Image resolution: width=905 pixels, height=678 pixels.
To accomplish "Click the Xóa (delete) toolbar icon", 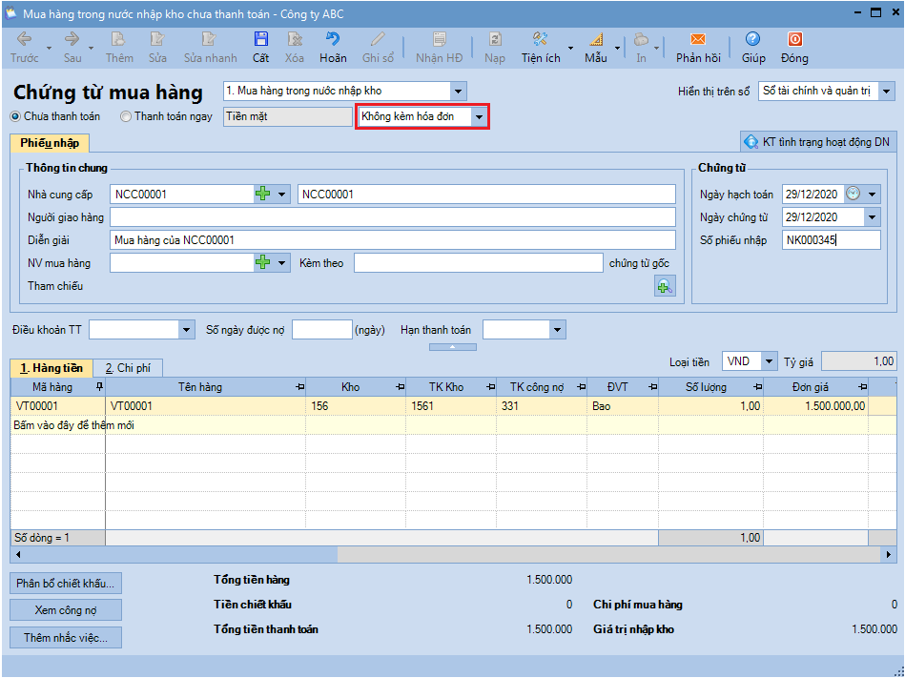I will pos(295,39).
